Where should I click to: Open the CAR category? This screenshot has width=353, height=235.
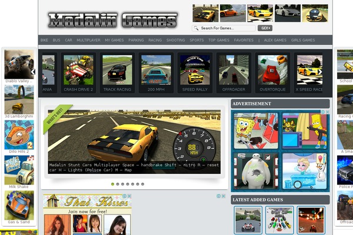(x=68, y=41)
